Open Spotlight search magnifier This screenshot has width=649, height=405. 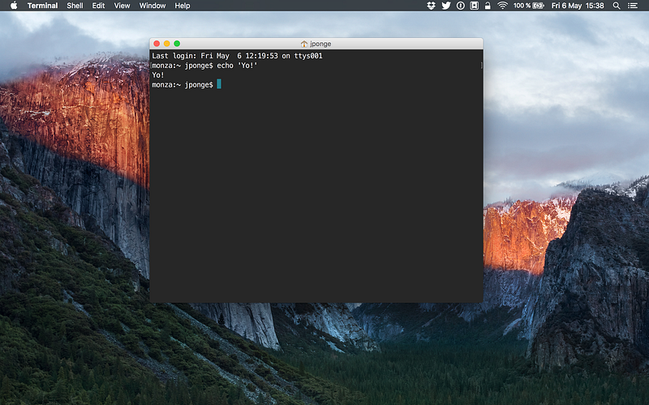617,6
